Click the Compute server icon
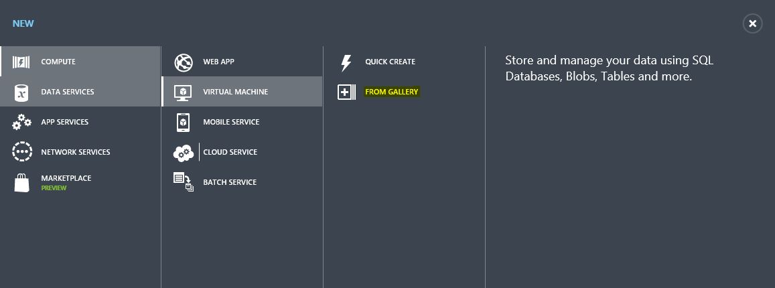Viewport: 775px width, 288px height. [x=21, y=62]
